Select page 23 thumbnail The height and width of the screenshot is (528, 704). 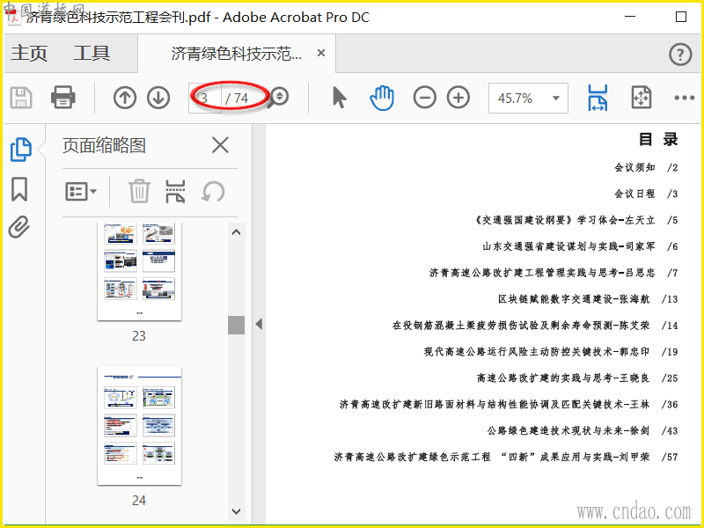139,271
